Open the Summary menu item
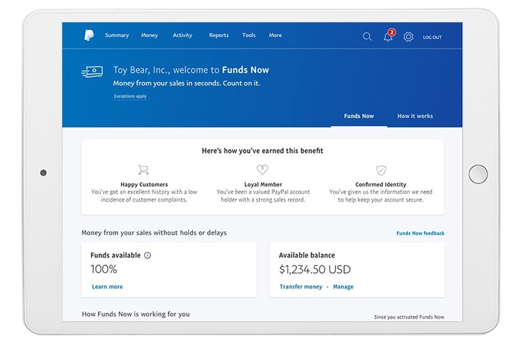519x348 pixels. (117, 35)
